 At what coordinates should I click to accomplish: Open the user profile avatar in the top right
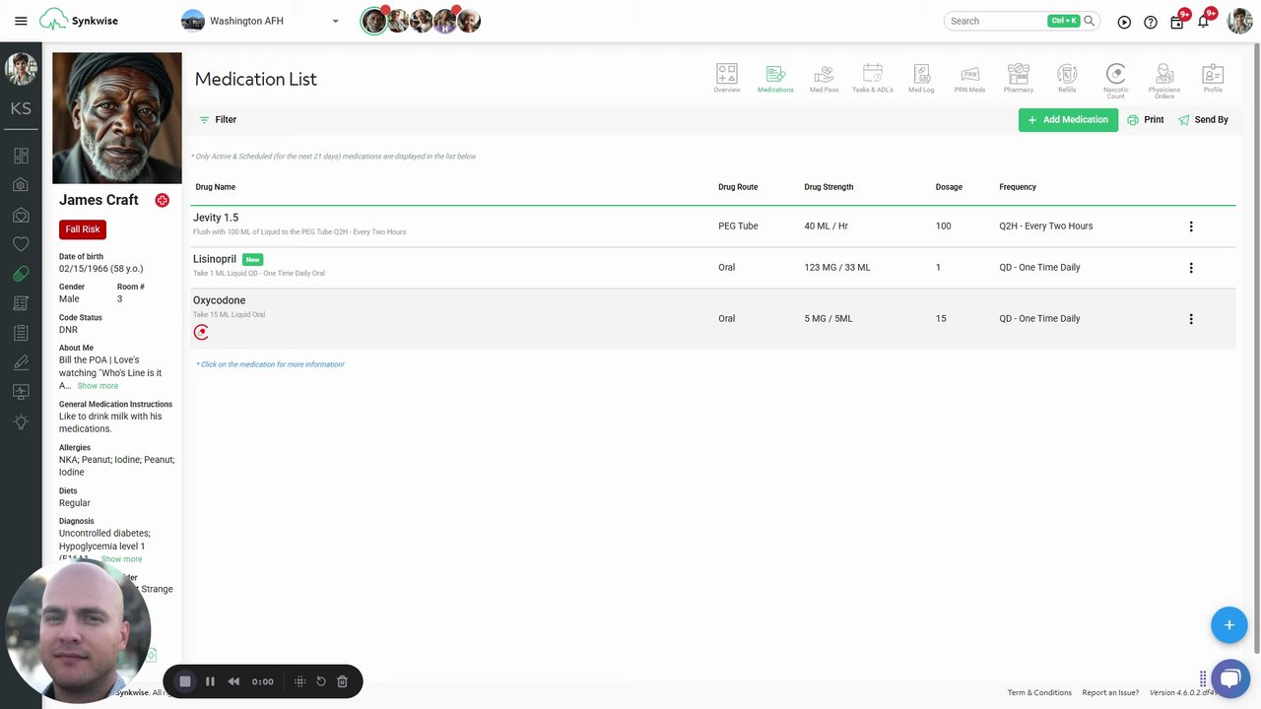point(1239,21)
